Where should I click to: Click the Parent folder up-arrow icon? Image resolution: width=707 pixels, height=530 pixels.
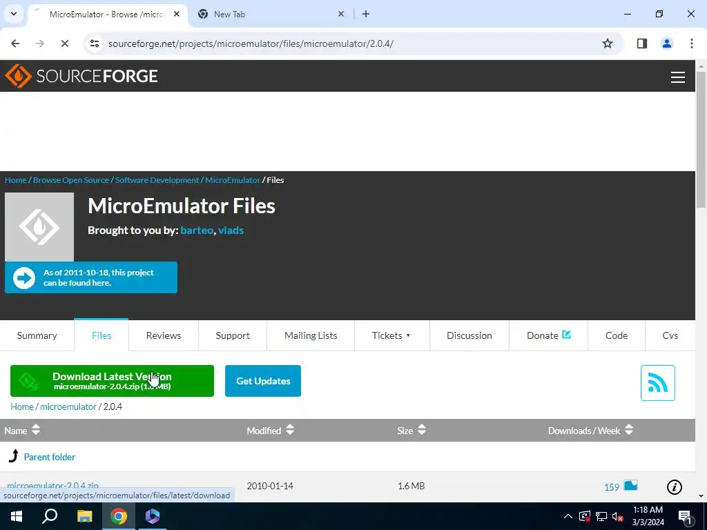pos(14,456)
